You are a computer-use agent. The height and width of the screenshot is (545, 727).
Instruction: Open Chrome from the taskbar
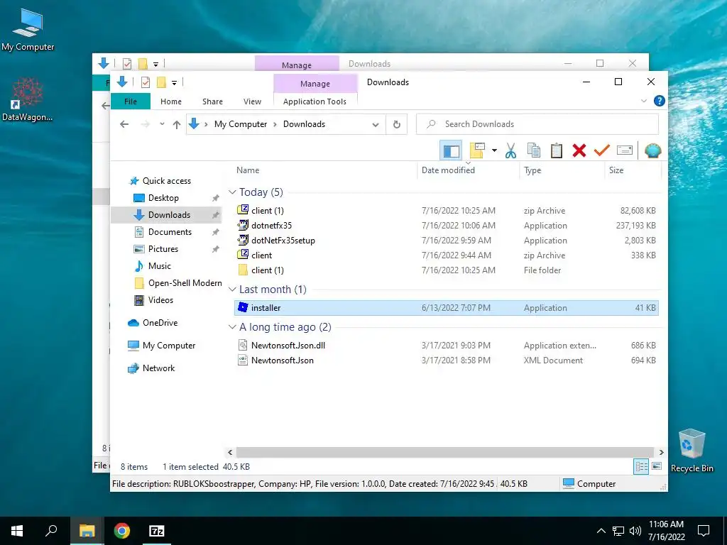coord(122,531)
